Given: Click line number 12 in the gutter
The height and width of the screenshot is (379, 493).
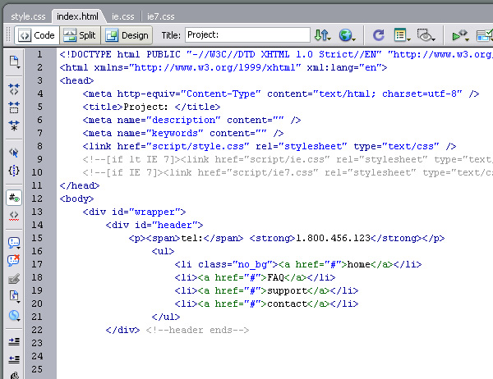Looking at the screenshot, I should coord(37,199).
